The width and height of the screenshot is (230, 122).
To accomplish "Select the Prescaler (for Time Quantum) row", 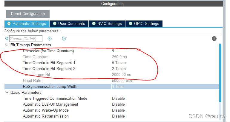I will point(111,51).
